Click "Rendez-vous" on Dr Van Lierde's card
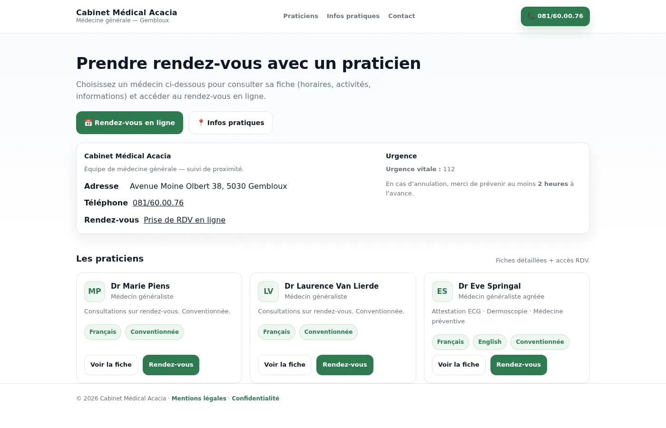The height and width of the screenshot is (428, 666). click(344, 365)
